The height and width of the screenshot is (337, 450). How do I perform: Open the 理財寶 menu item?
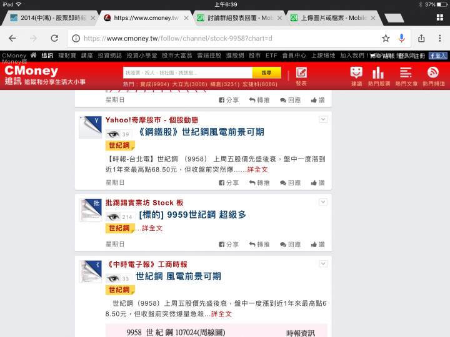pyautogui.click(x=67, y=56)
